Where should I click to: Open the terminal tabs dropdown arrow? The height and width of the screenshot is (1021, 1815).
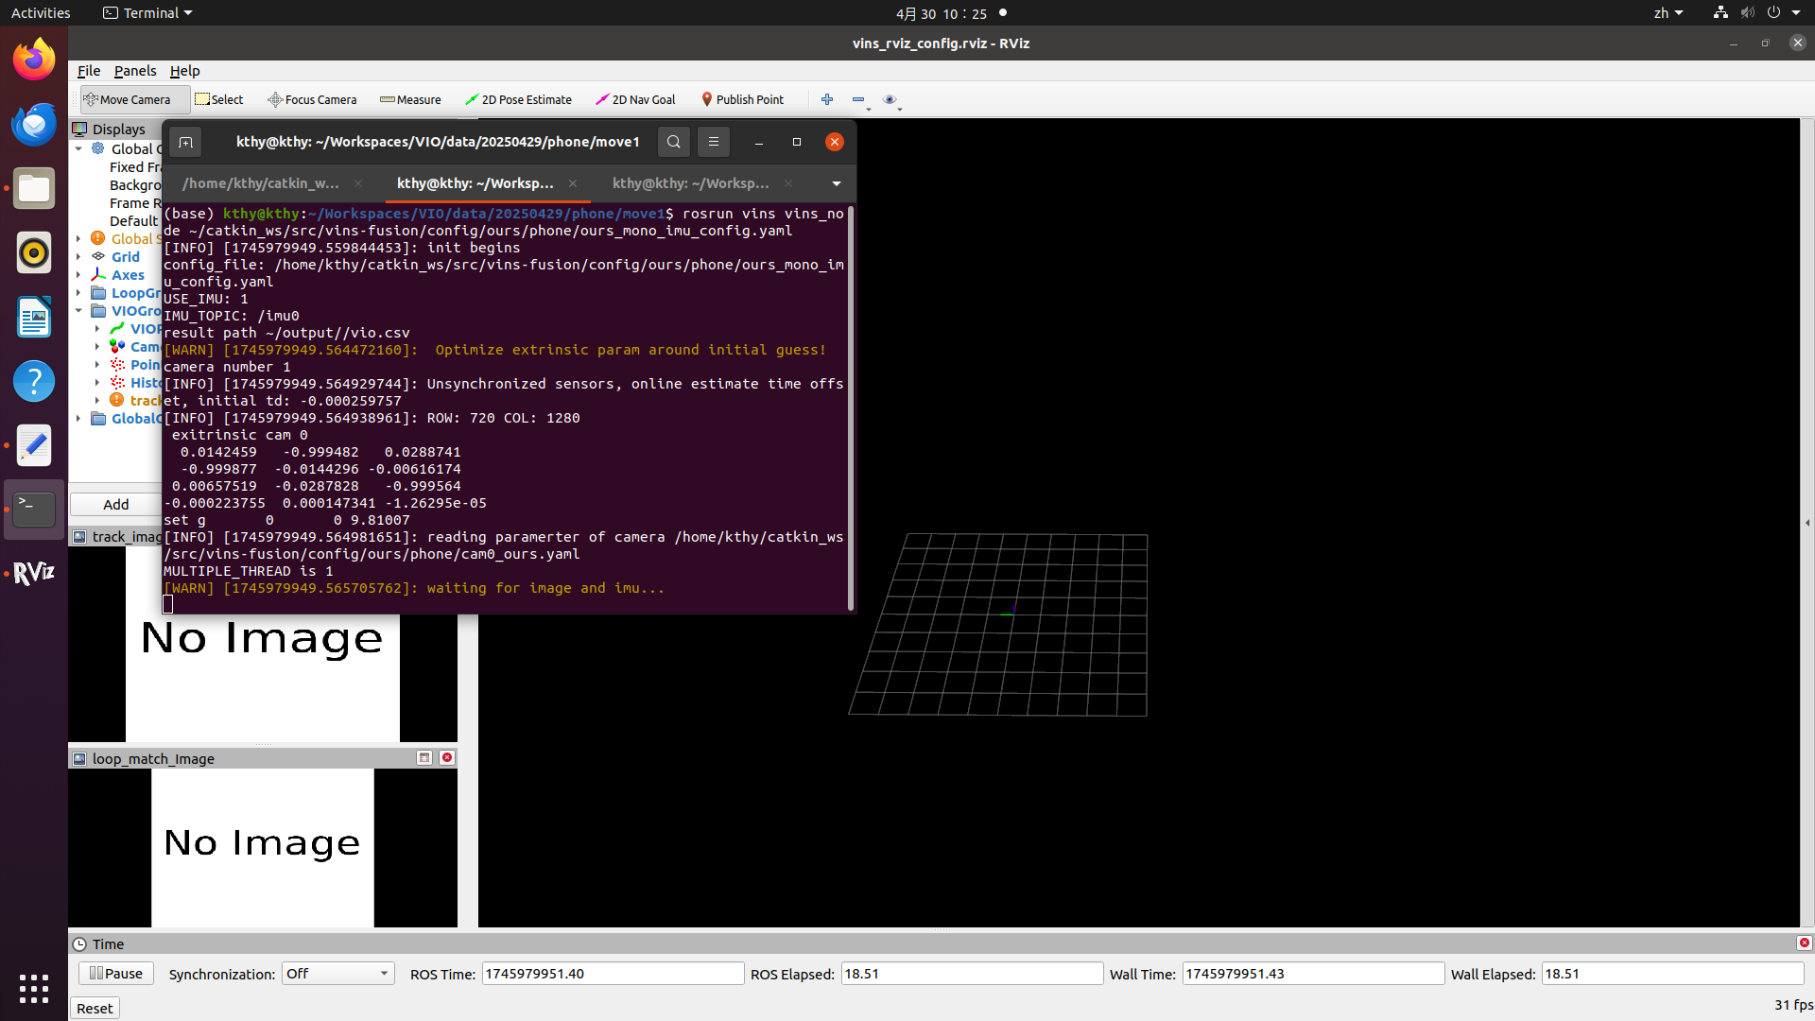click(836, 183)
